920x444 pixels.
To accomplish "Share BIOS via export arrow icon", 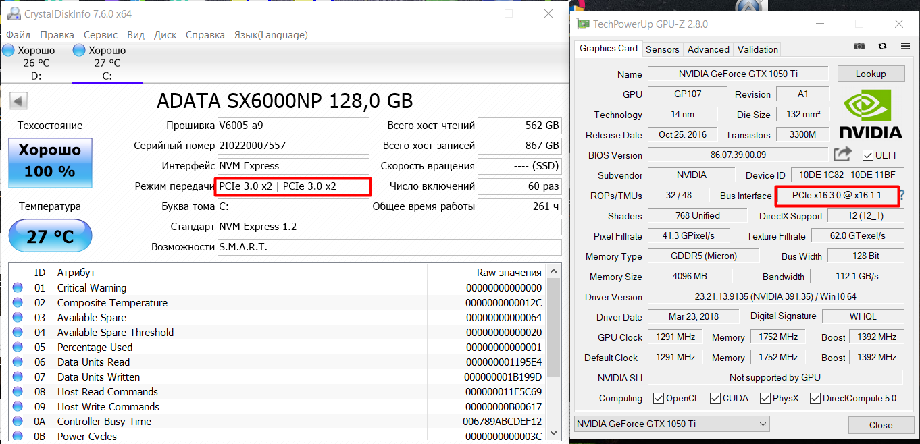I will [842, 155].
